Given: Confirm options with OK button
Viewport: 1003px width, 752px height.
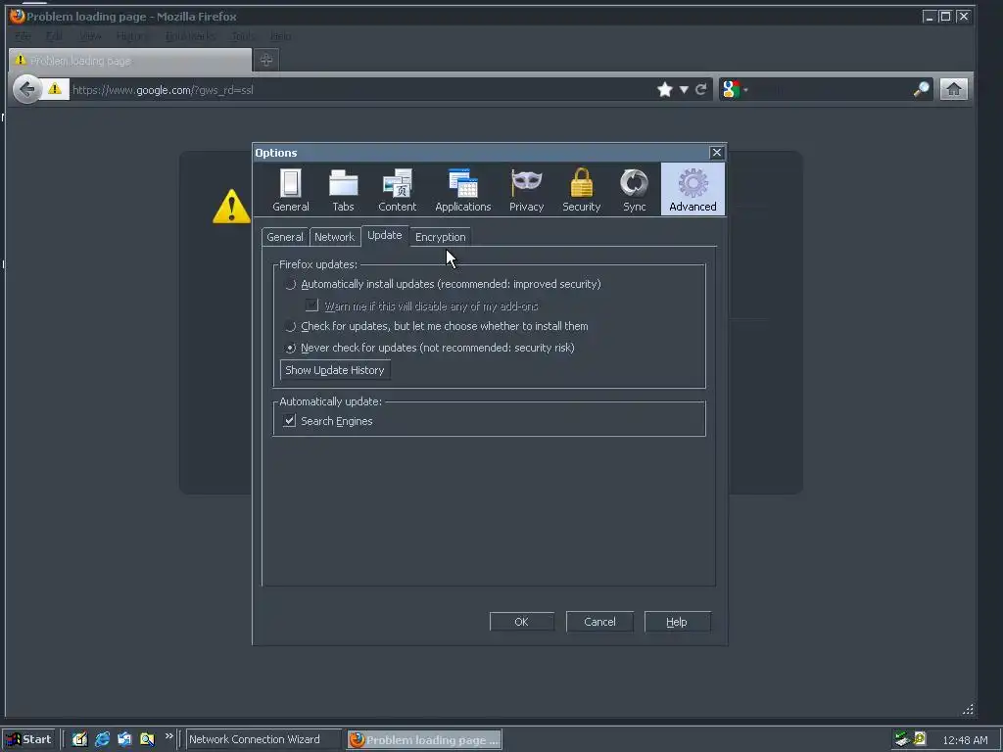Looking at the screenshot, I should click(521, 622).
